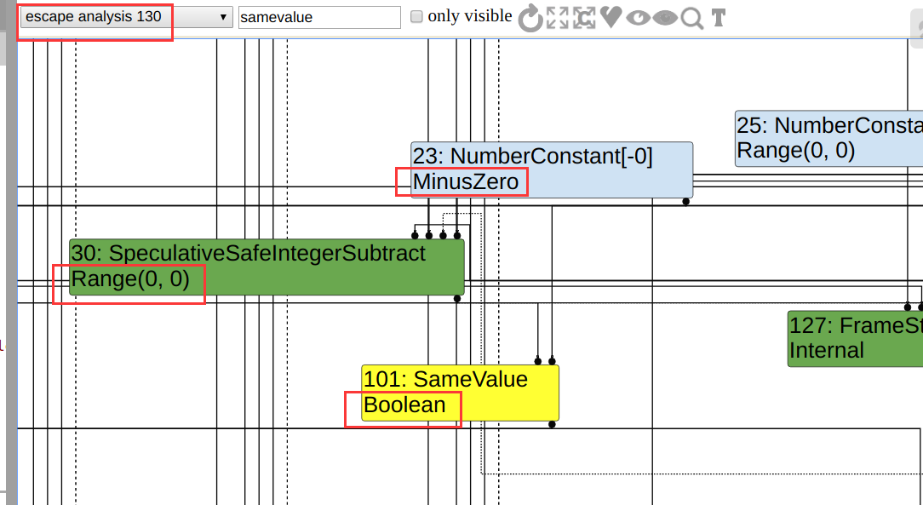Viewport: 923px width, 505px height.
Task: Click the 'samevalue' search field
Action: 319,17
